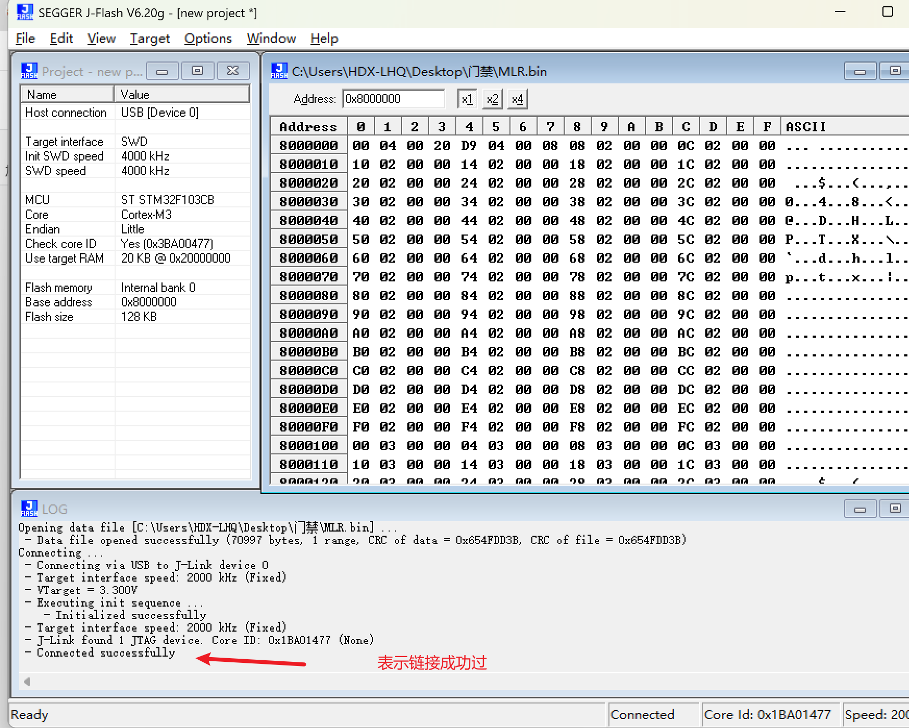
Task: Click the ST STM32F103CB value
Action: pos(168,200)
